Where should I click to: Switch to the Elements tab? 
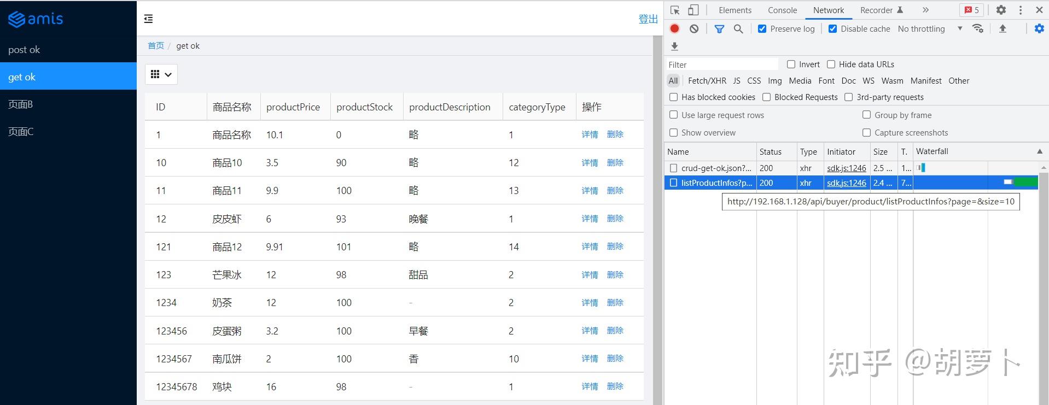(x=735, y=10)
